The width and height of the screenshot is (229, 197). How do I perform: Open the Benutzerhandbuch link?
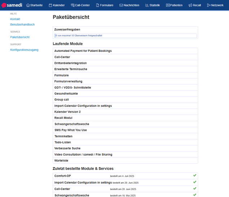(22, 24)
